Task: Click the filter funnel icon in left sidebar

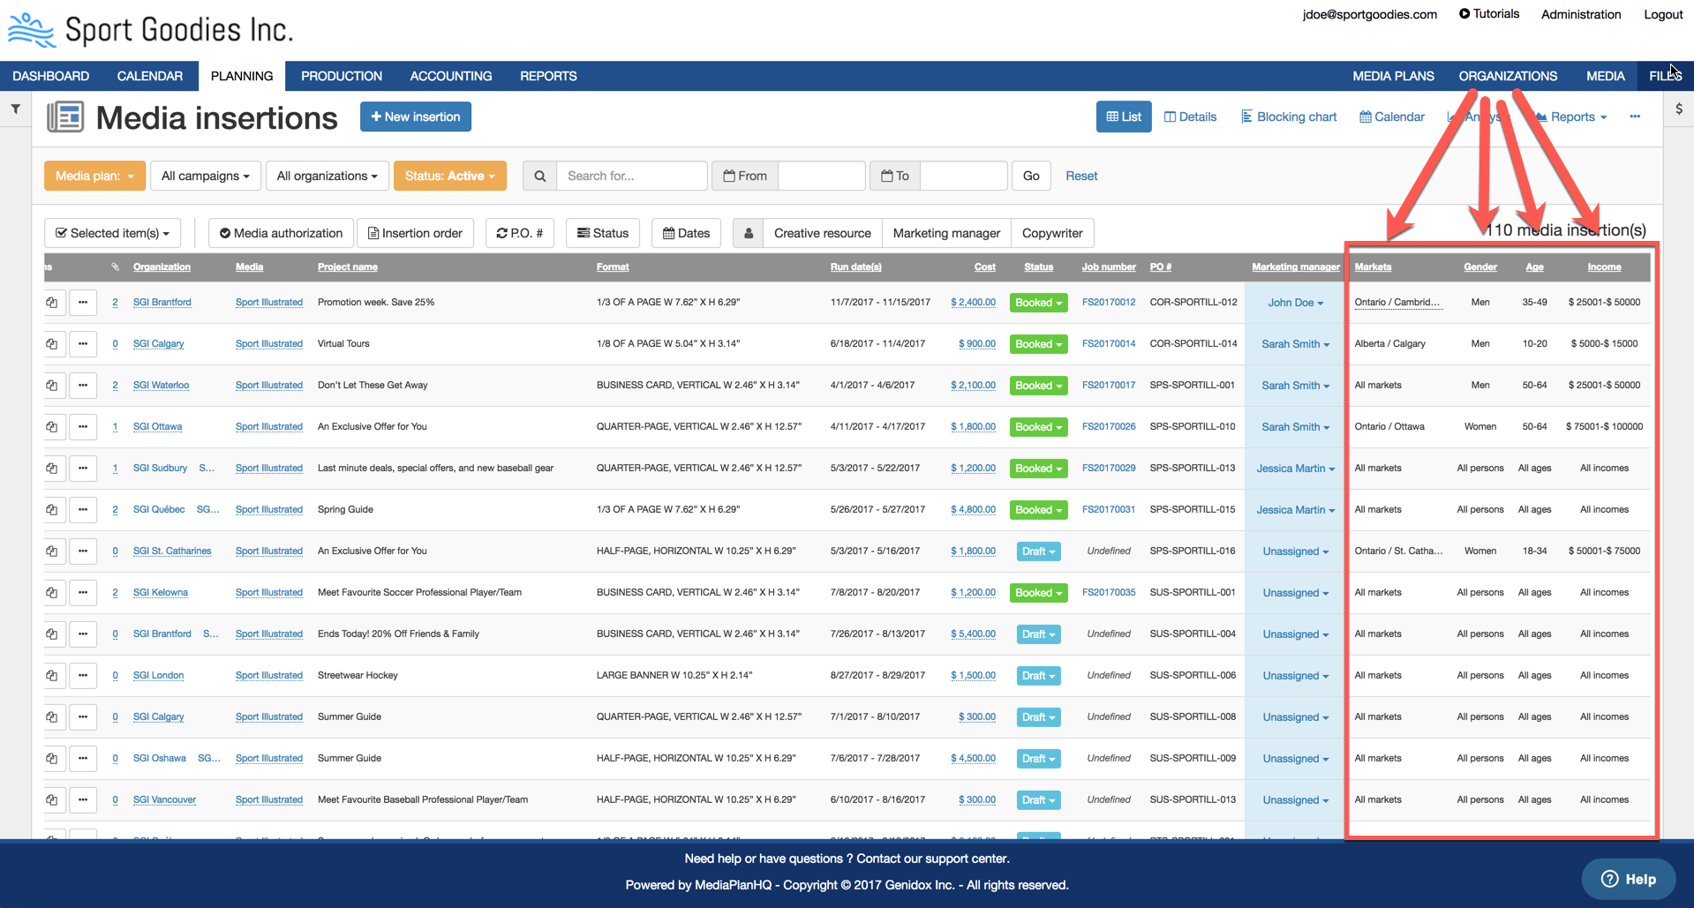Action: (x=16, y=109)
